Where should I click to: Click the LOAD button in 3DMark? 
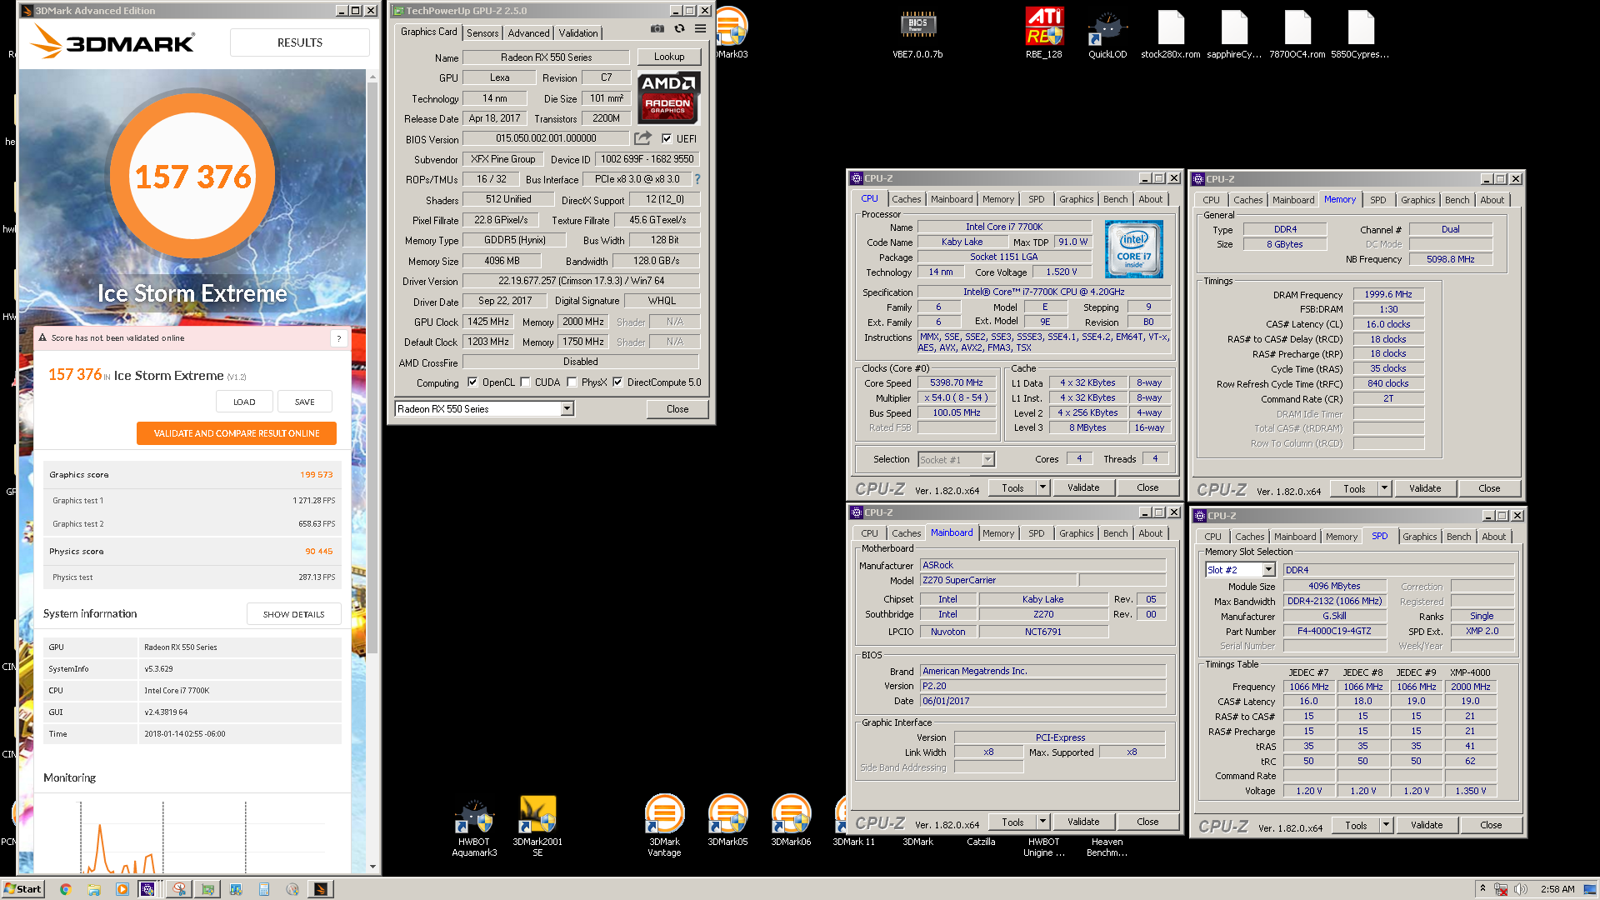tap(244, 402)
